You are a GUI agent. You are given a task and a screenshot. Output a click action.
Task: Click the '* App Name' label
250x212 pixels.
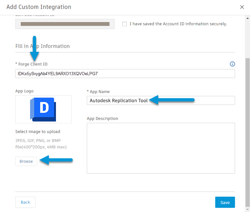(98, 92)
